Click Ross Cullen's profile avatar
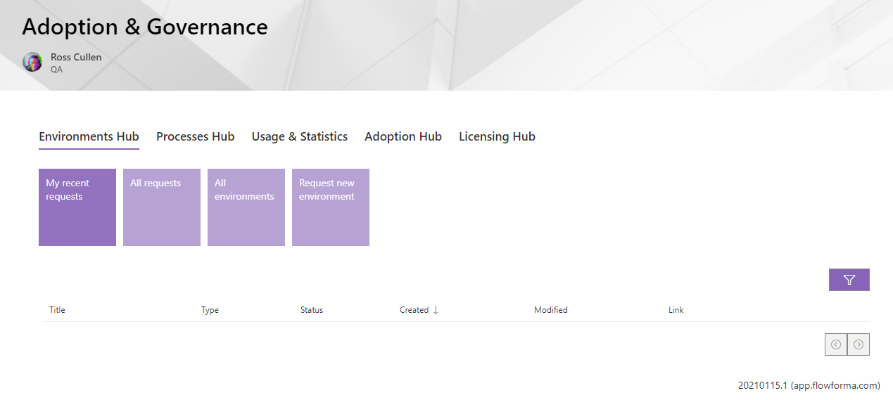Viewport: 893px width, 400px height. point(32,62)
